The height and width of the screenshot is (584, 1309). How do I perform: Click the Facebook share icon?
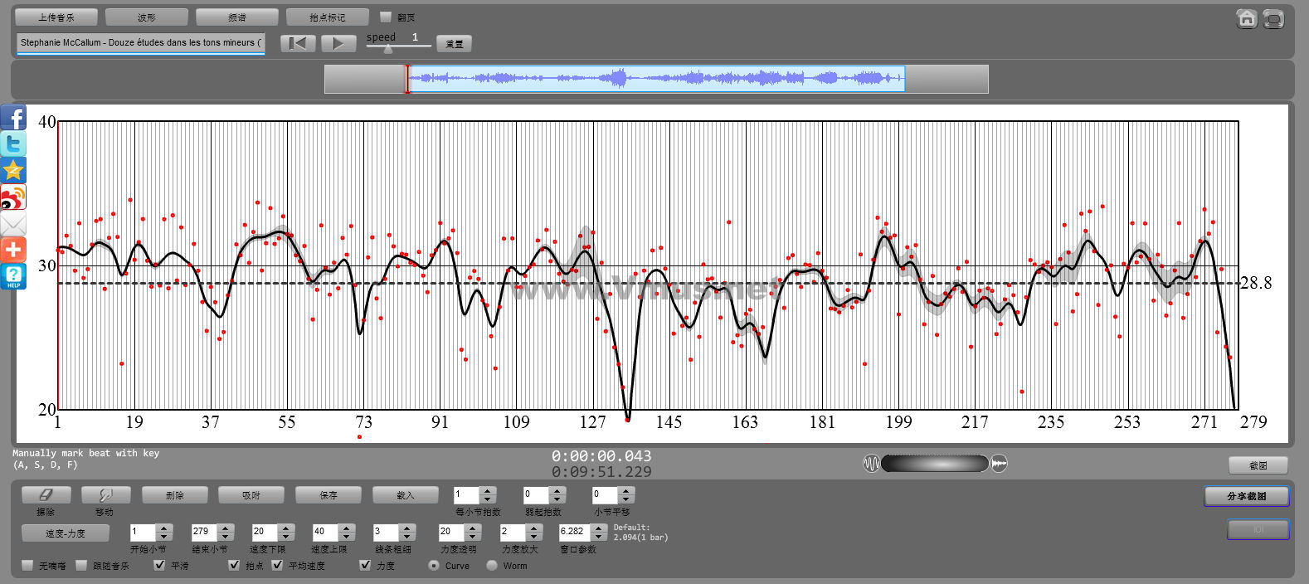pyautogui.click(x=13, y=118)
